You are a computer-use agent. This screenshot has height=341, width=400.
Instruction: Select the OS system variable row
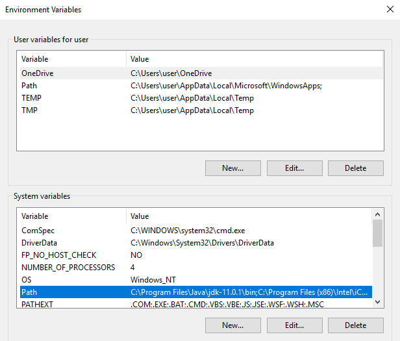coord(196,280)
